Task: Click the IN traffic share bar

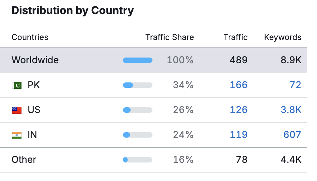Action: (x=138, y=135)
